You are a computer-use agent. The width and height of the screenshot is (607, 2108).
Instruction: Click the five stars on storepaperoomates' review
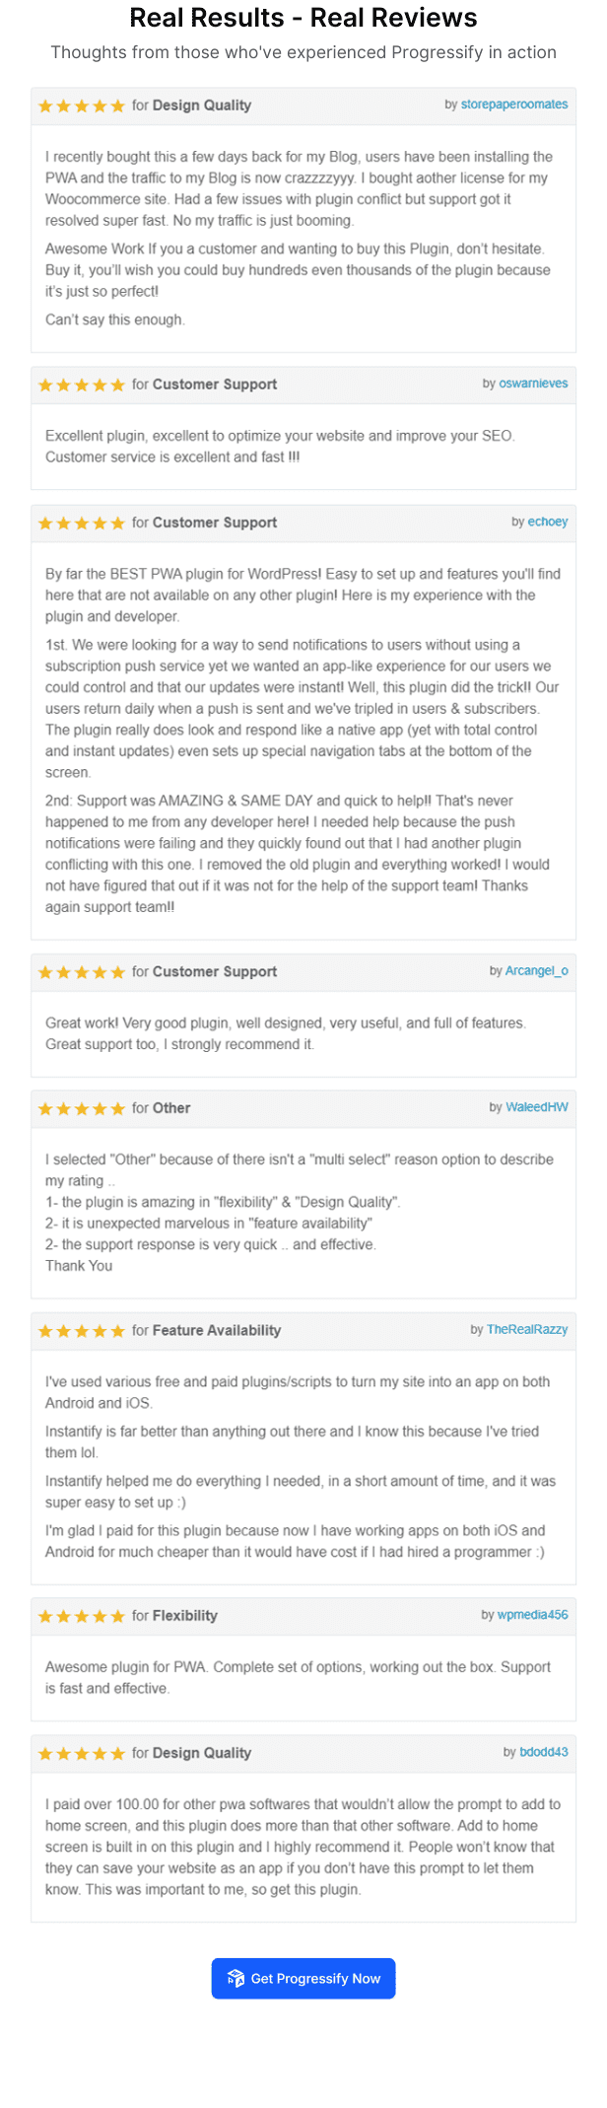[82, 105]
